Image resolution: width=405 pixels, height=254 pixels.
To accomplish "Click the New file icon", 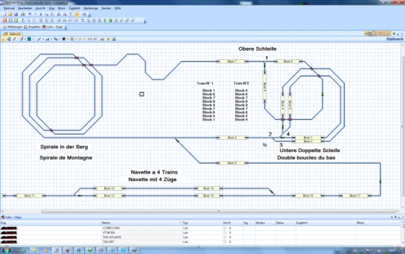I will pos(4,15).
